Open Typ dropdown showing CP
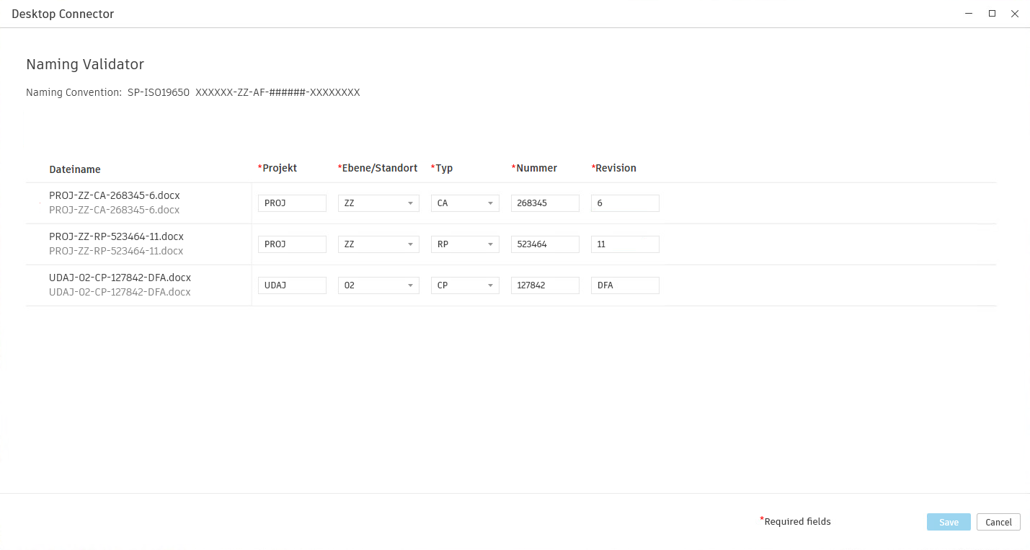Image resolution: width=1030 pixels, height=550 pixels. 465,285
